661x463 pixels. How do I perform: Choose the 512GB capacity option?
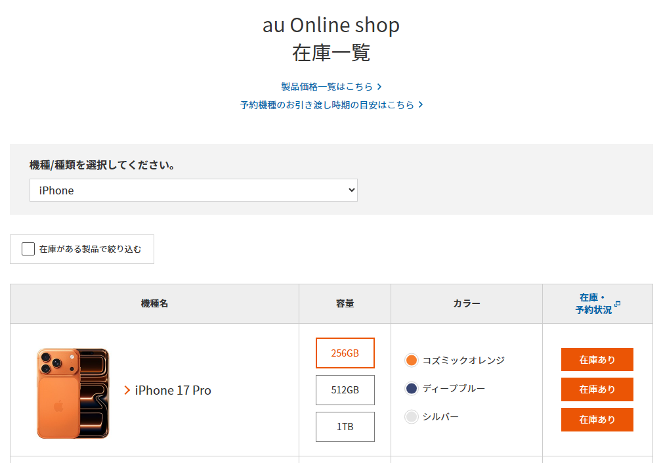[x=345, y=390]
